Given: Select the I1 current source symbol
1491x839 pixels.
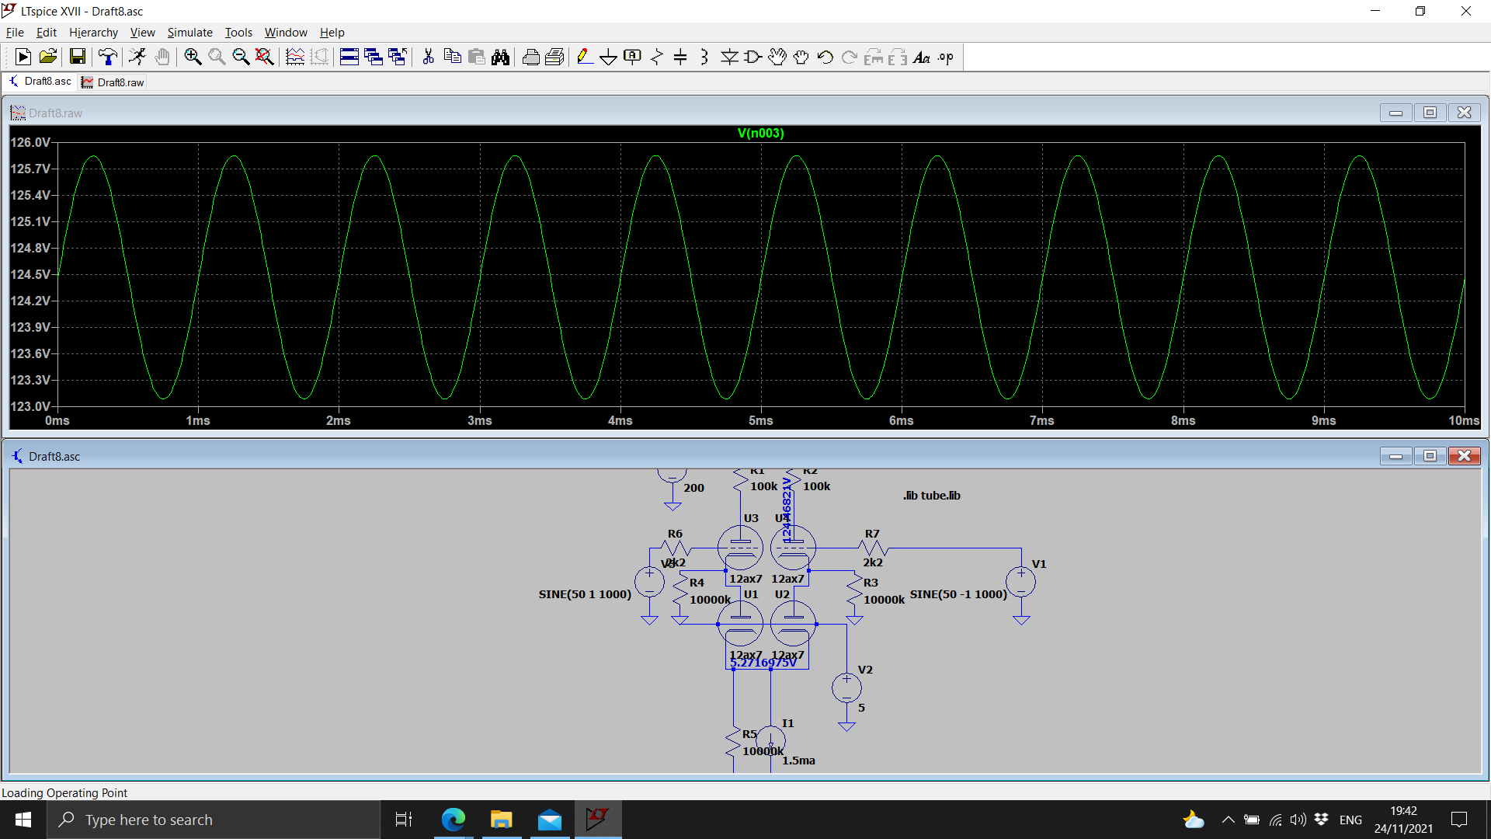Looking at the screenshot, I should (x=770, y=740).
